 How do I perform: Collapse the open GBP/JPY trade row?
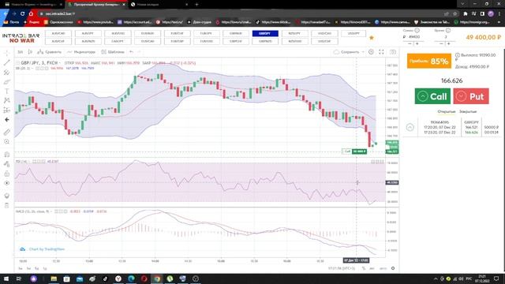410,127
